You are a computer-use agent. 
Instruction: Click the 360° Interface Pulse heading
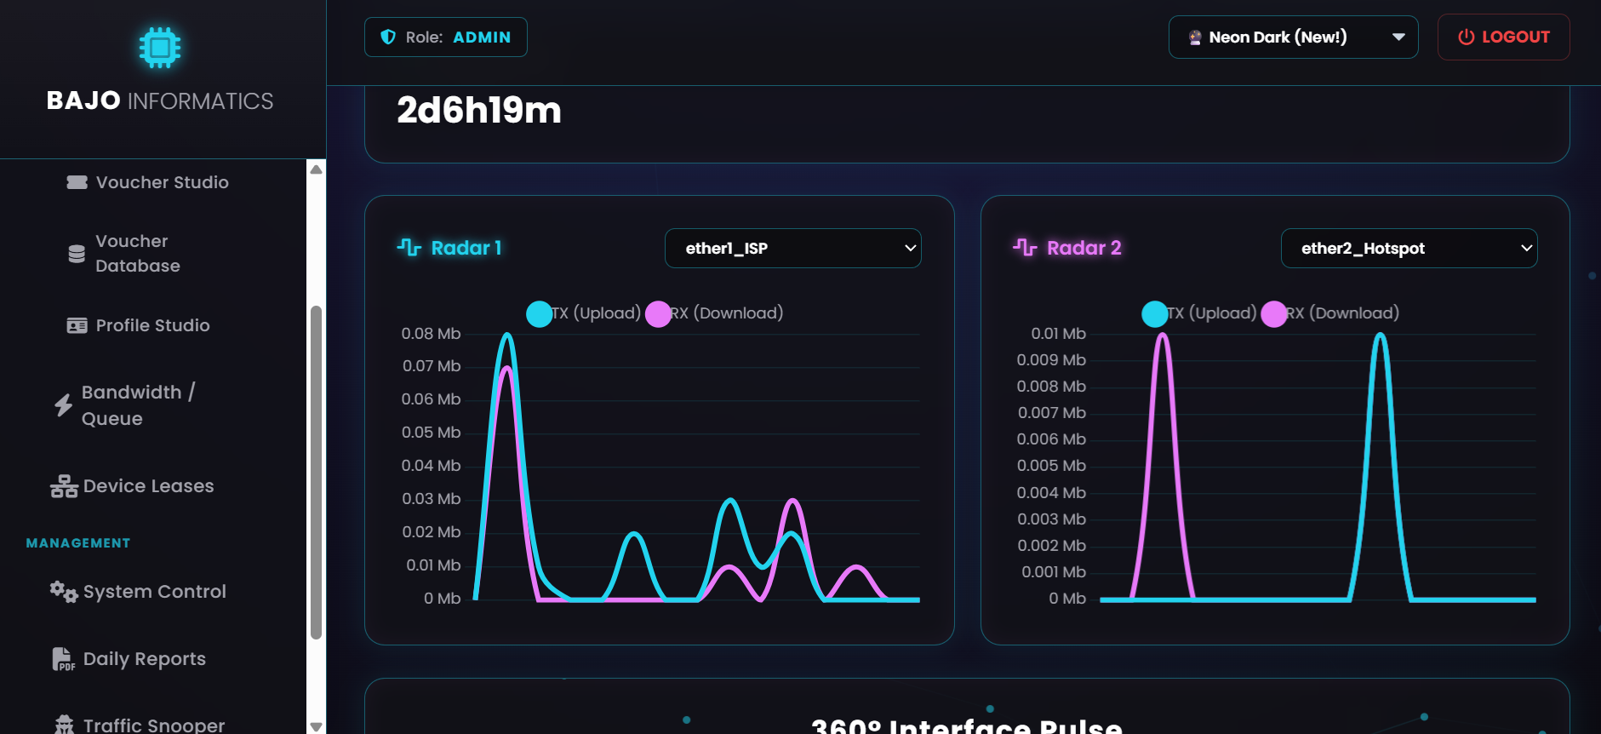point(967,725)
